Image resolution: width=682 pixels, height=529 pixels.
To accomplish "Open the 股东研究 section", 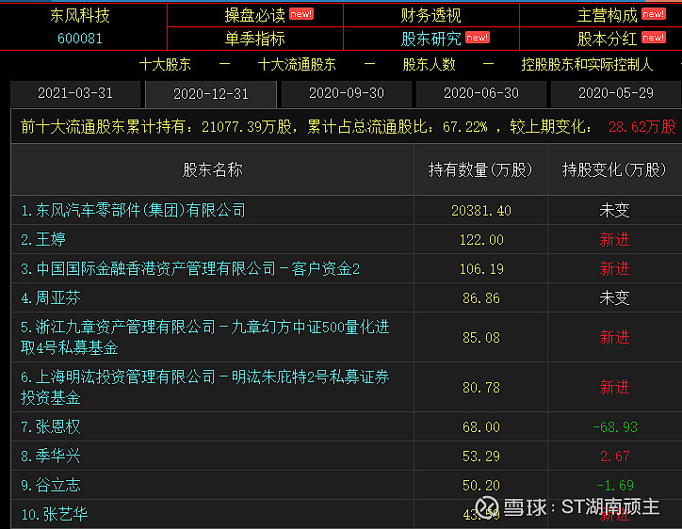I will point(430,39).
